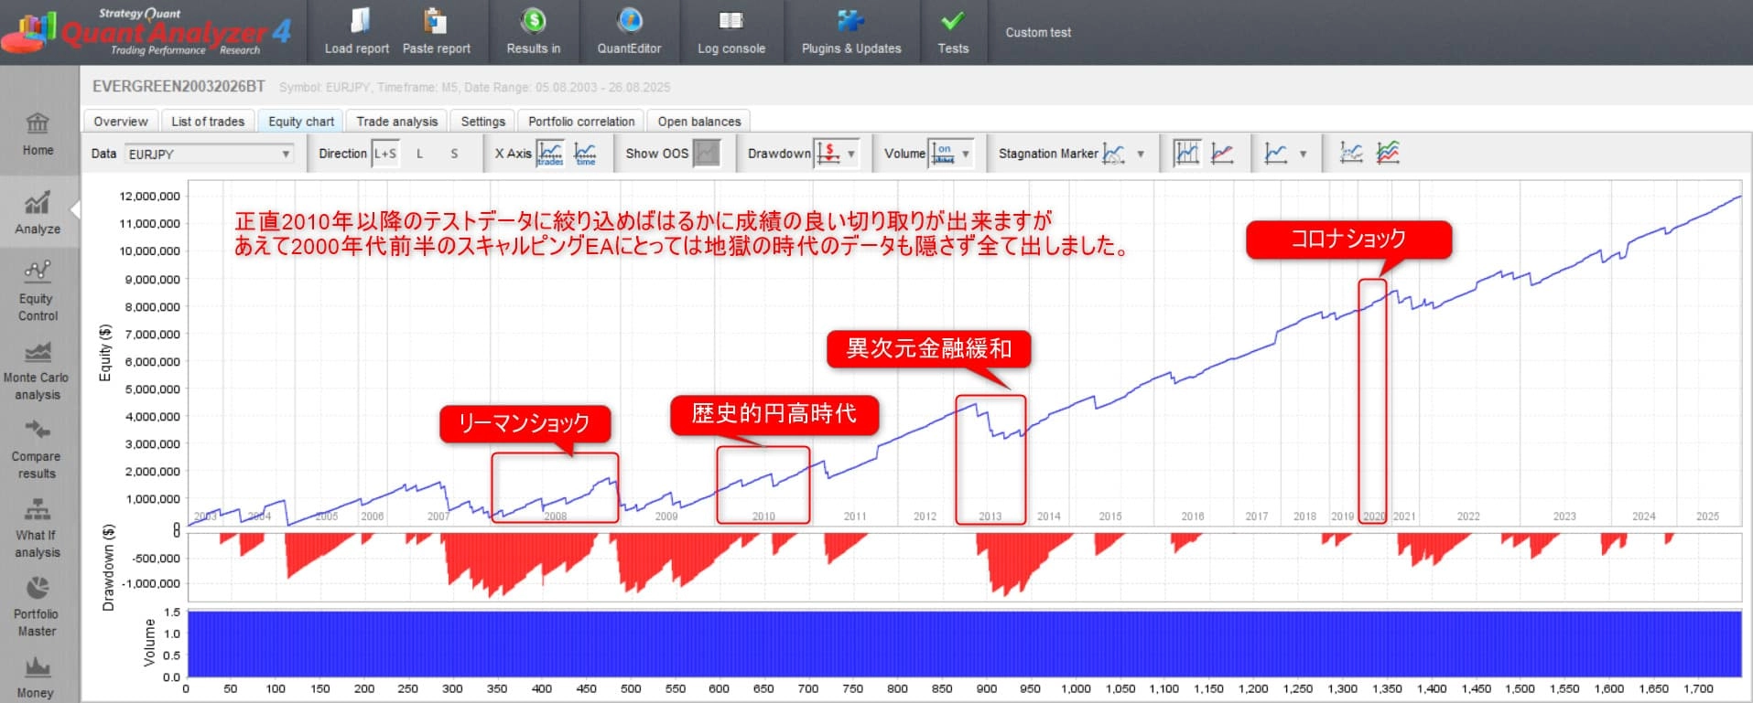The width and height of the screenshot is (1753, 703).
Task: Click the 2025 year marker
Action: pos(1707,517)
